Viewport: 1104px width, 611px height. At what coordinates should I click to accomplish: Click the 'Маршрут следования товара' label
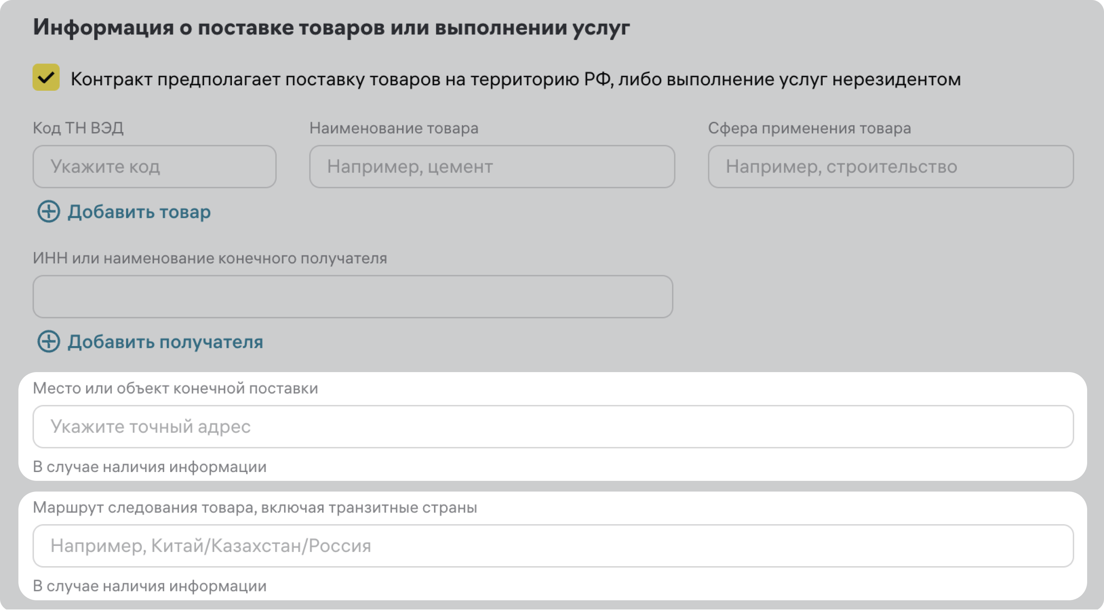point(255,508)
